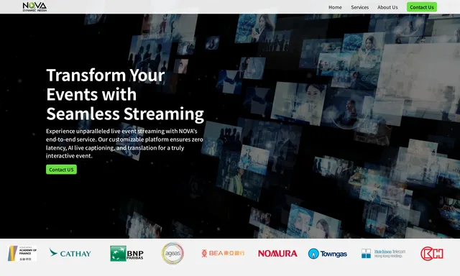
Task: Click the paragraph starting 'Experience unparalleled live event'
Action: click(x=124, y=144)
